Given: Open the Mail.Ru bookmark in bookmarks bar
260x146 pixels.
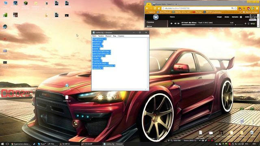Looking at the screenshot, I should 182,12.
